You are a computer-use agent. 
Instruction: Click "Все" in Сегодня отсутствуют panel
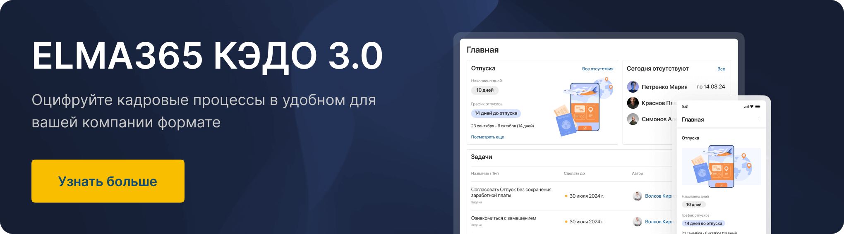[x=721, y=69]
